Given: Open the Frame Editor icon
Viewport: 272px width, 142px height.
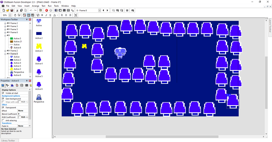Looking at the screenshot, I should (x=60, y=10).
